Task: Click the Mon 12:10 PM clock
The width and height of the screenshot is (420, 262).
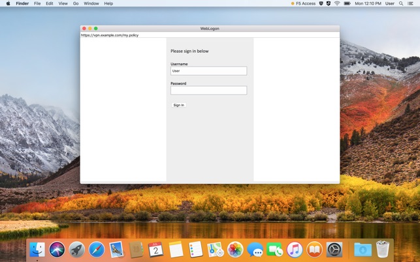Action: pos(368,3)
